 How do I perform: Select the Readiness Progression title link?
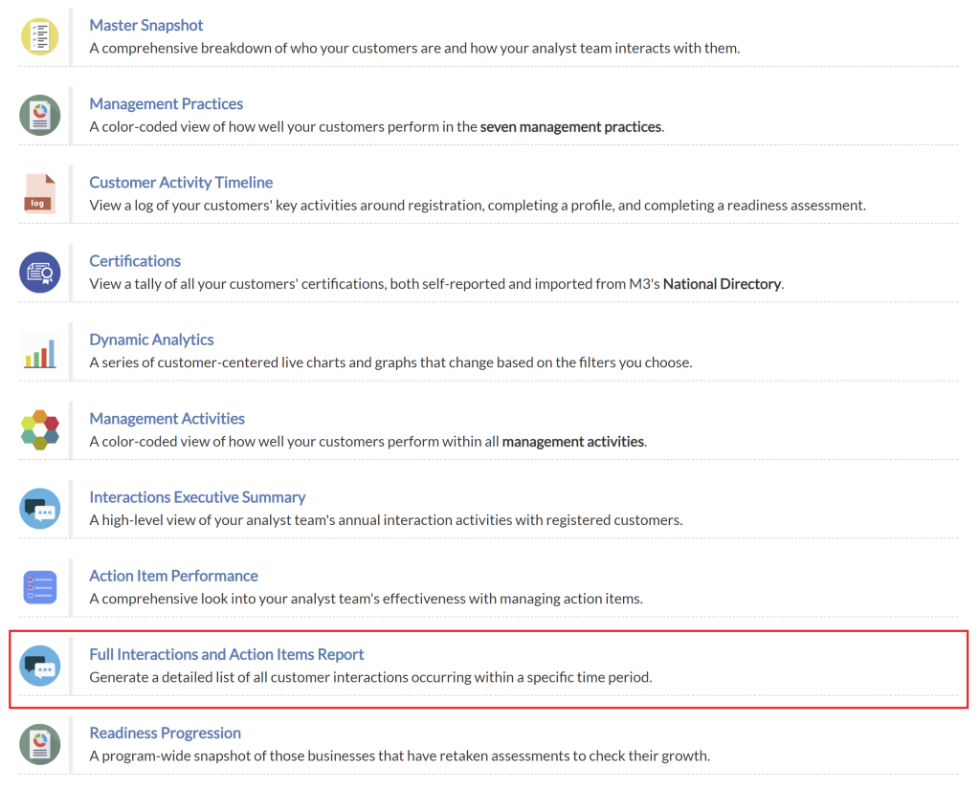coord(165,733)
